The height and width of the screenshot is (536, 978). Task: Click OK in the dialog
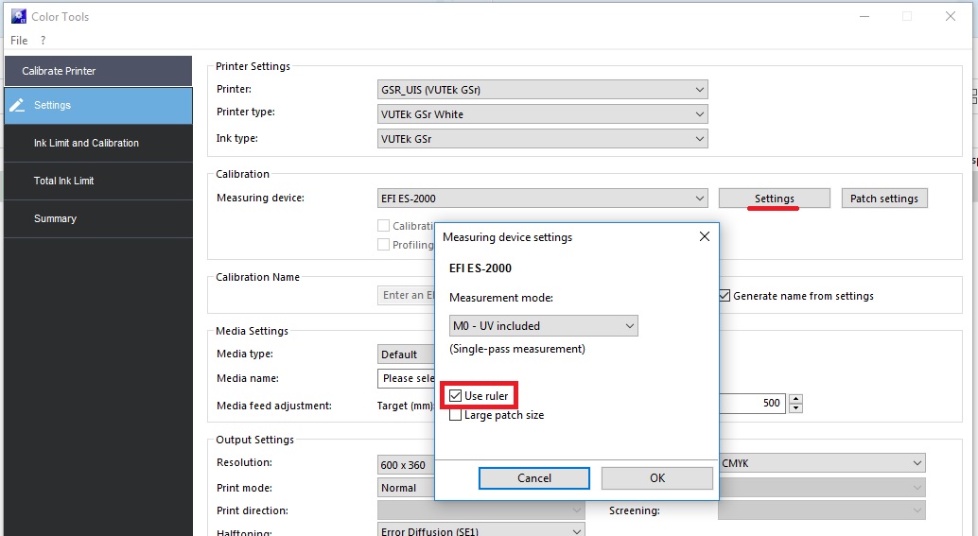[x=656, y=478]
